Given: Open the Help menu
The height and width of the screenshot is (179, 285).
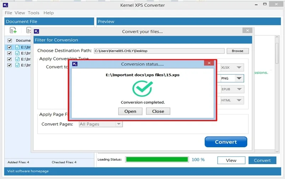Looking at the screenshot, I should pyautogui.click(x=48, y=13).
